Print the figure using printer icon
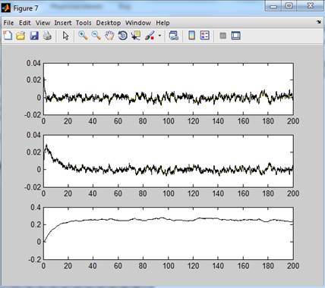Viewport: 325px width, 288px height. [47, 36]
